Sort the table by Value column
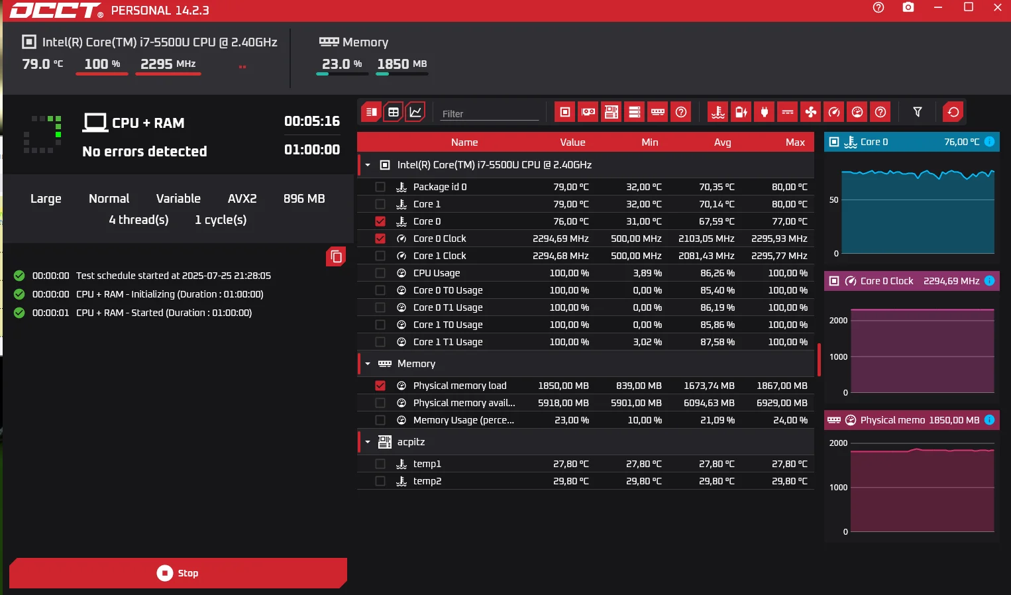Screen dimensions: 1011x595 [x=572, y=142]
